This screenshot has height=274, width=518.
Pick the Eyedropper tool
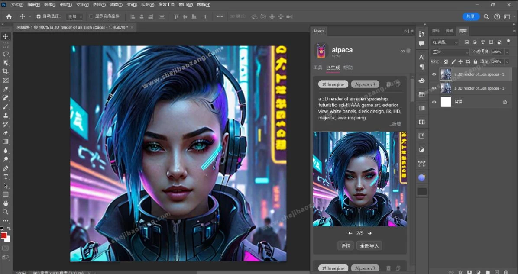coord(6,89)
